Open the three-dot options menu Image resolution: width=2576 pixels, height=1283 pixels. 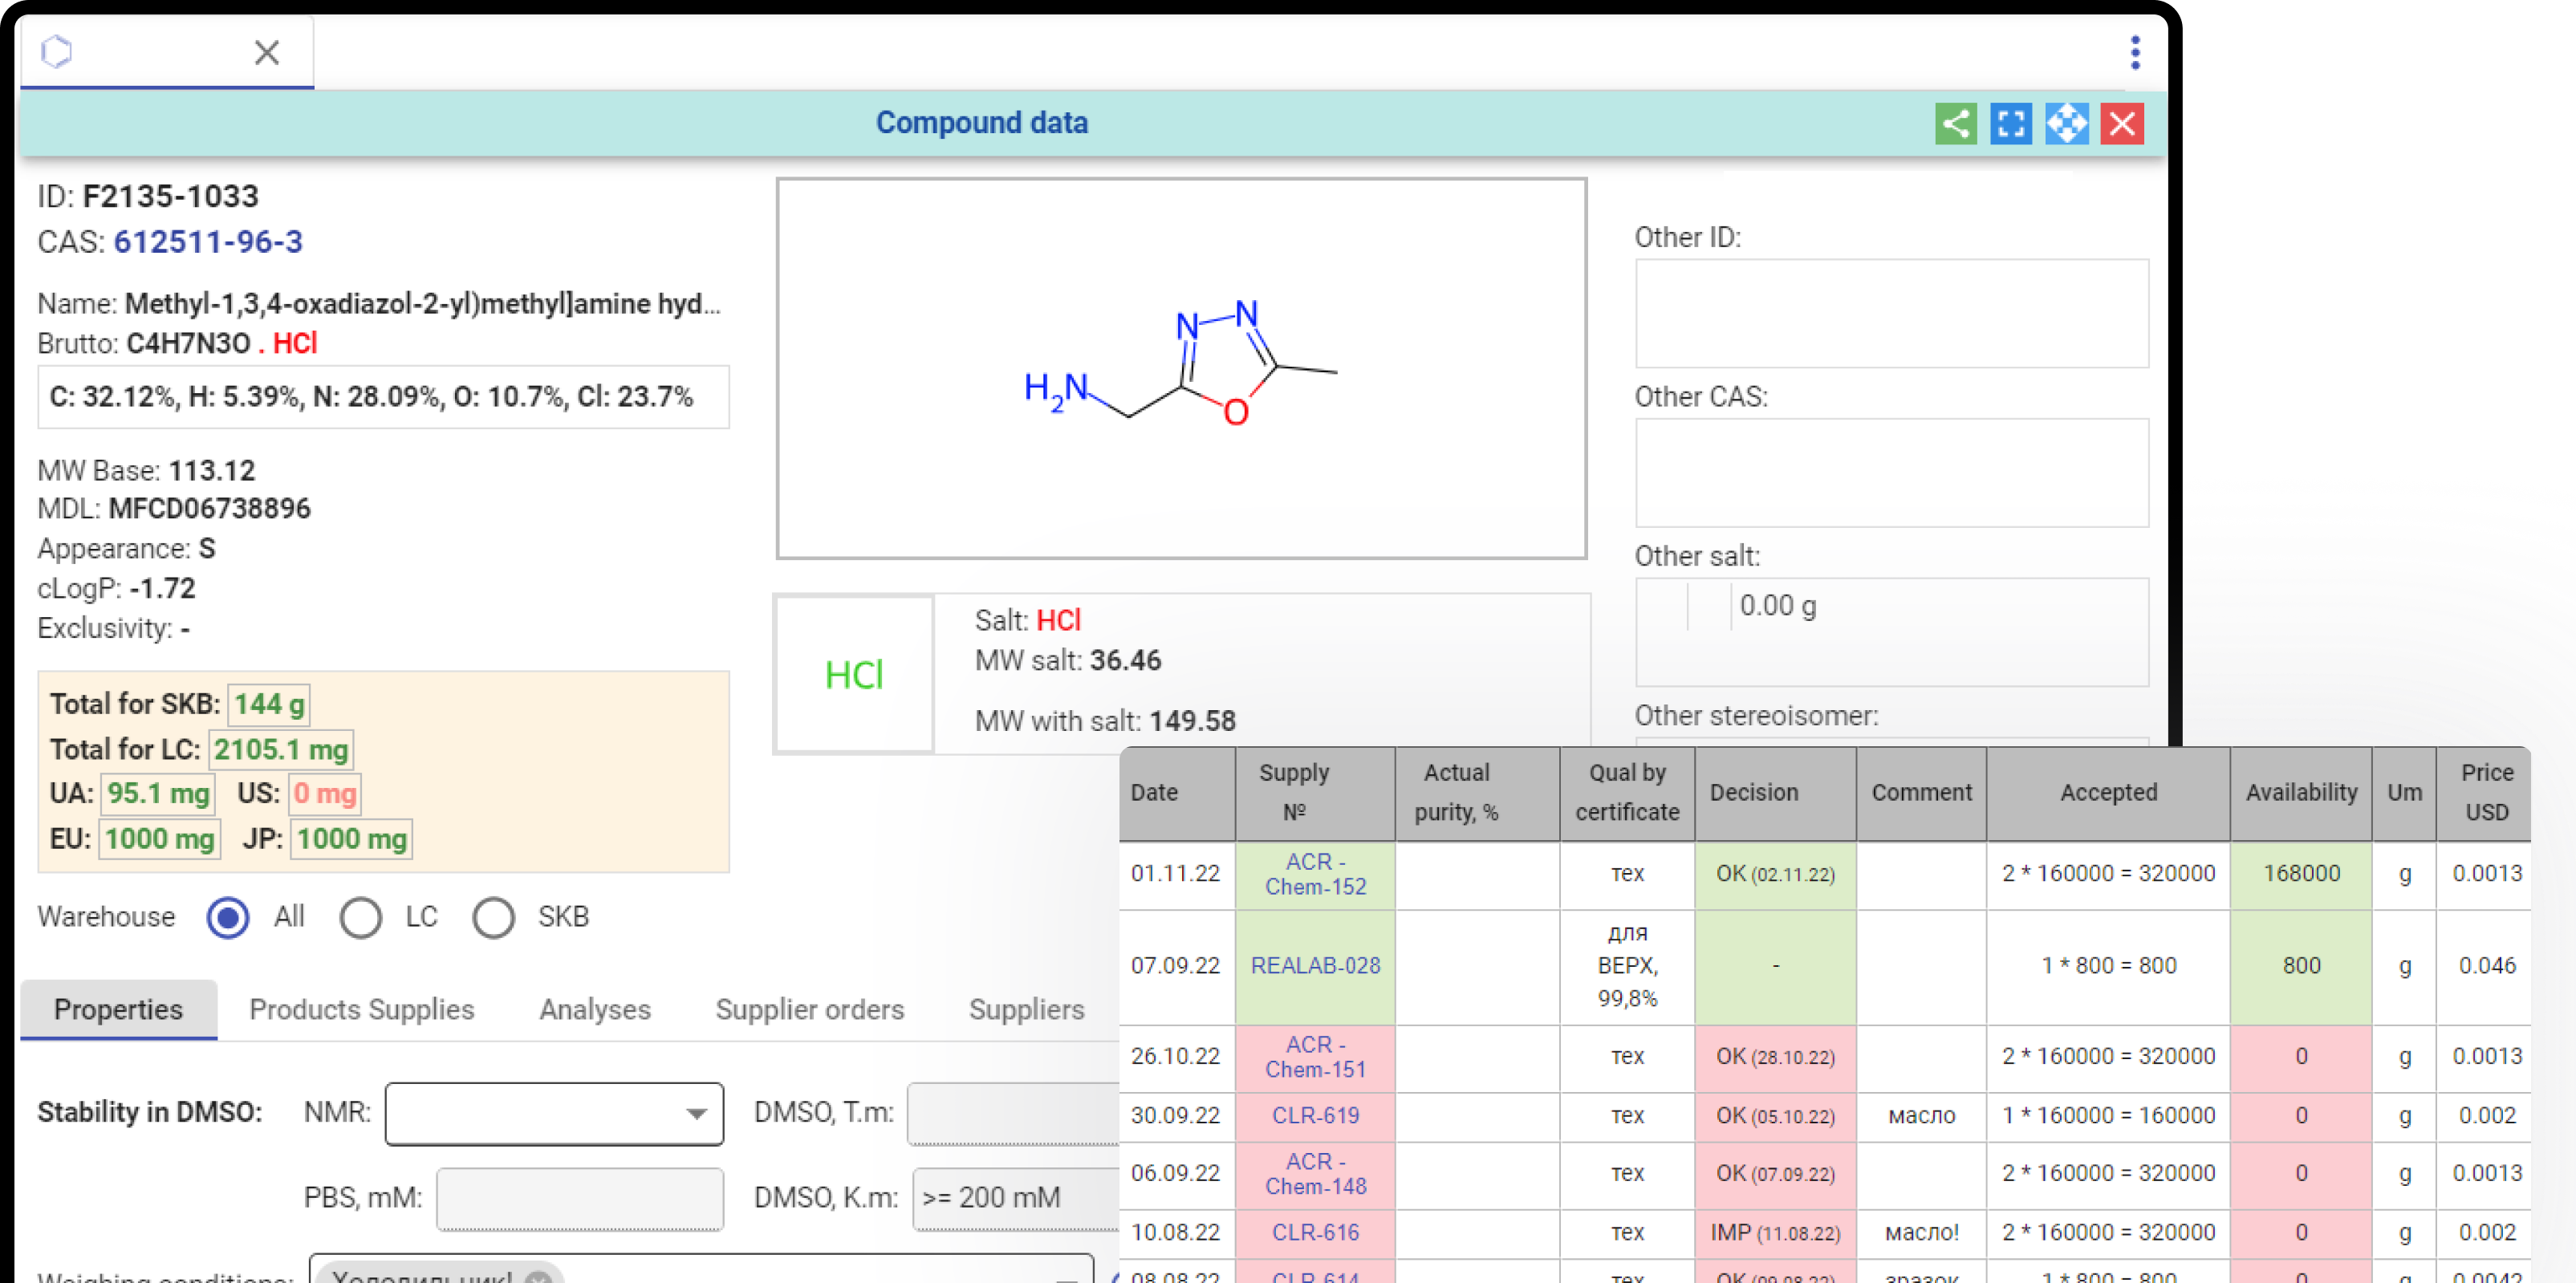click(2135, 53)
